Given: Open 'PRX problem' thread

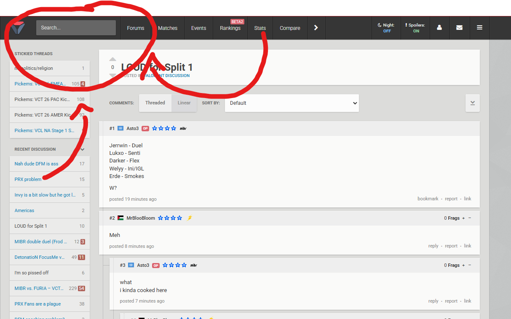Looking at the screenshot, I should pyautogui.click(x=50, y=179).
